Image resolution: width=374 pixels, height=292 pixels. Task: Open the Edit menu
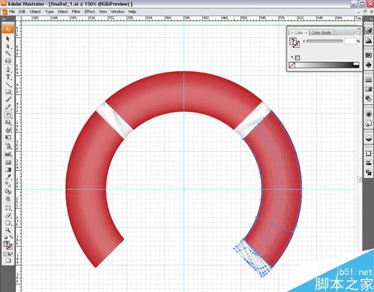pos(22,11)
